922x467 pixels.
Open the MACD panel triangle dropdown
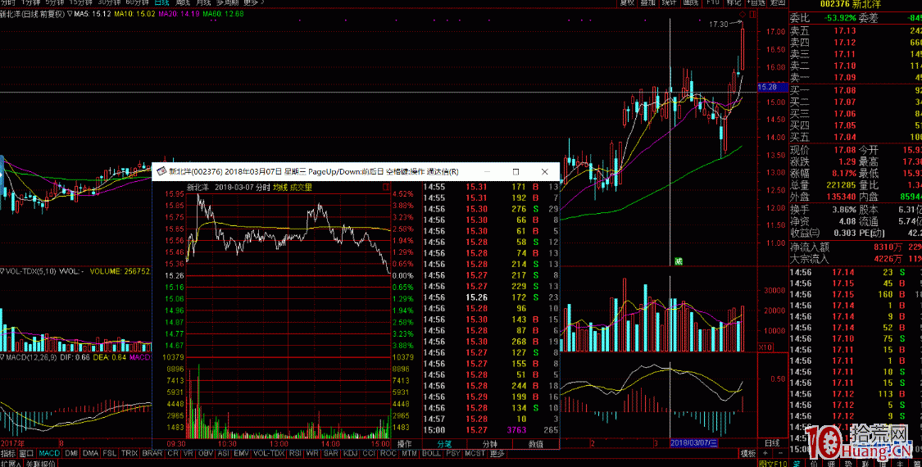pyautogui.click(x=2, y=357)
